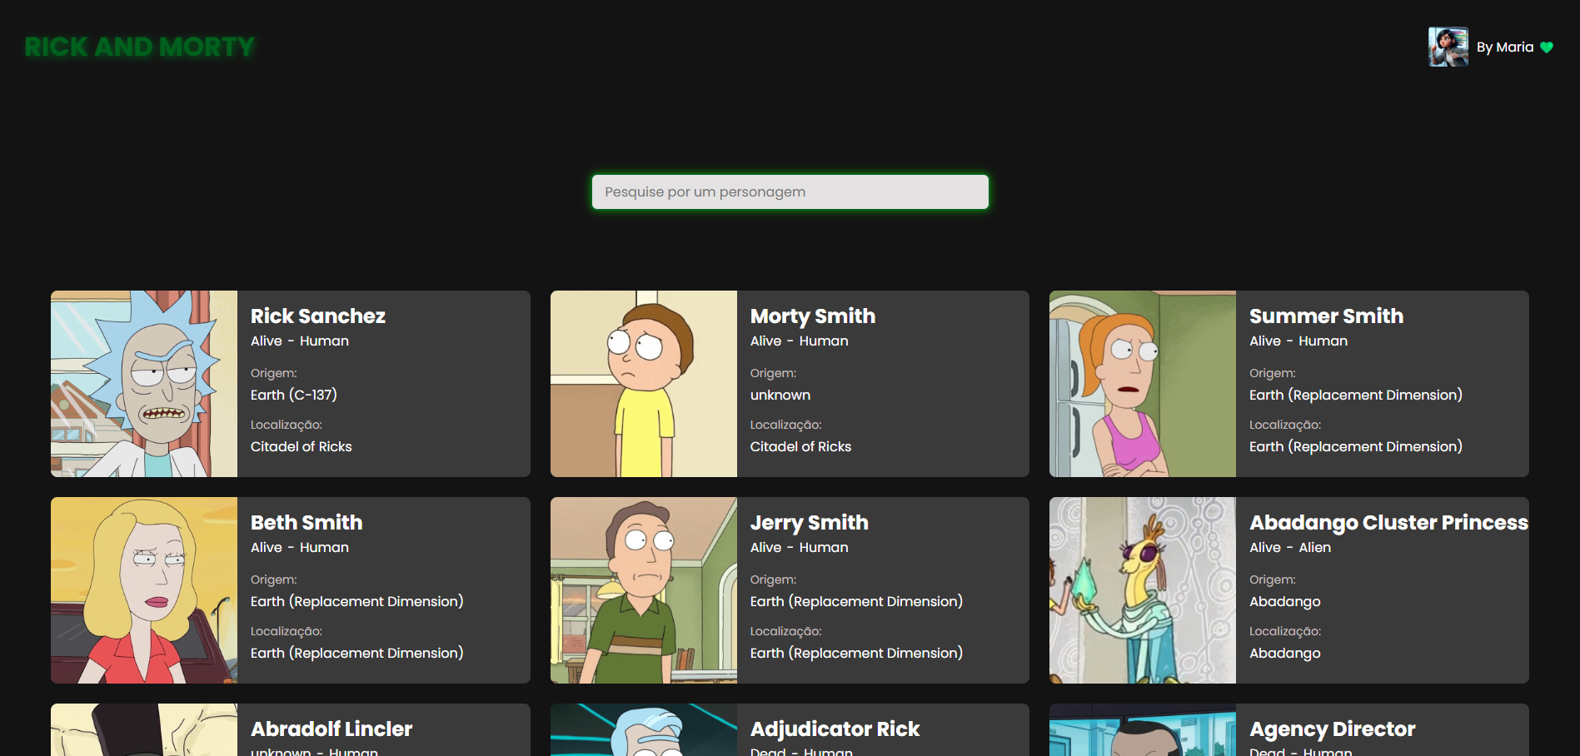Select the 'Agency Director' name heading
Screen dimensions: 1580x756
pos(1332,729)
